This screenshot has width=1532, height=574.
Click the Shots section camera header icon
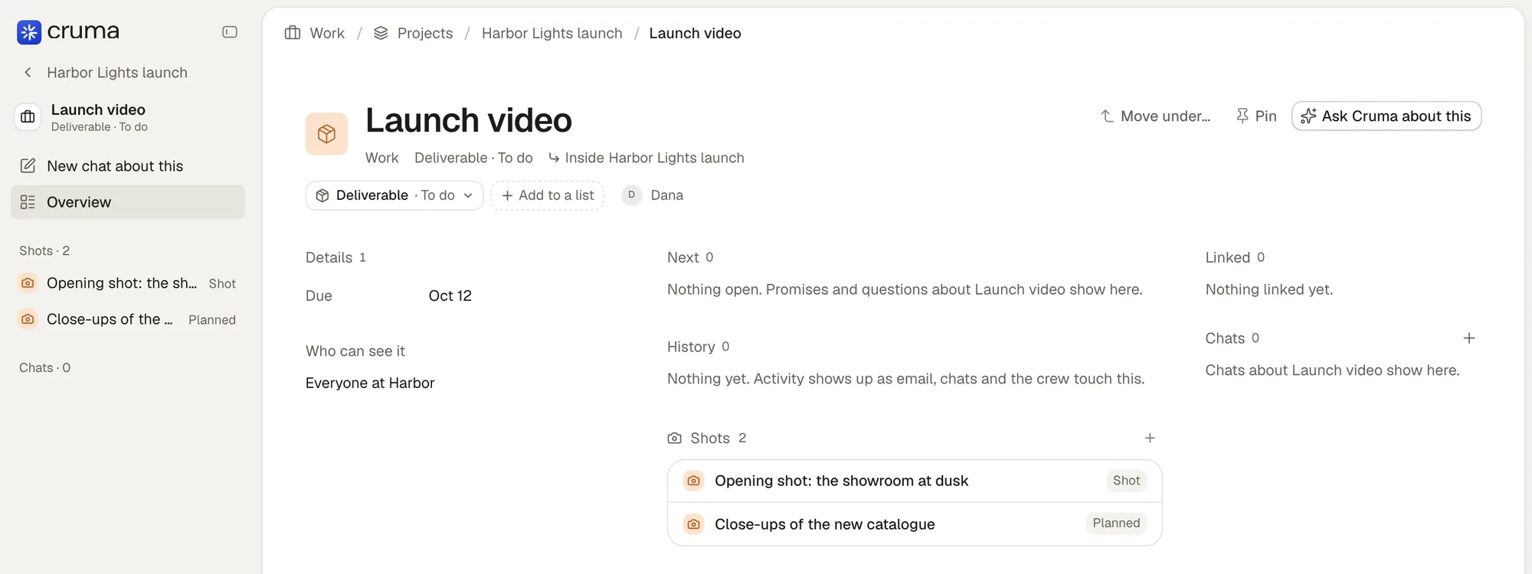click(x=675, y=439)
